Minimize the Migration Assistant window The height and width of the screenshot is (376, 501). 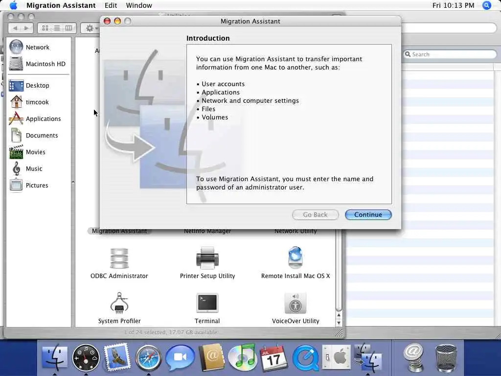117,21
